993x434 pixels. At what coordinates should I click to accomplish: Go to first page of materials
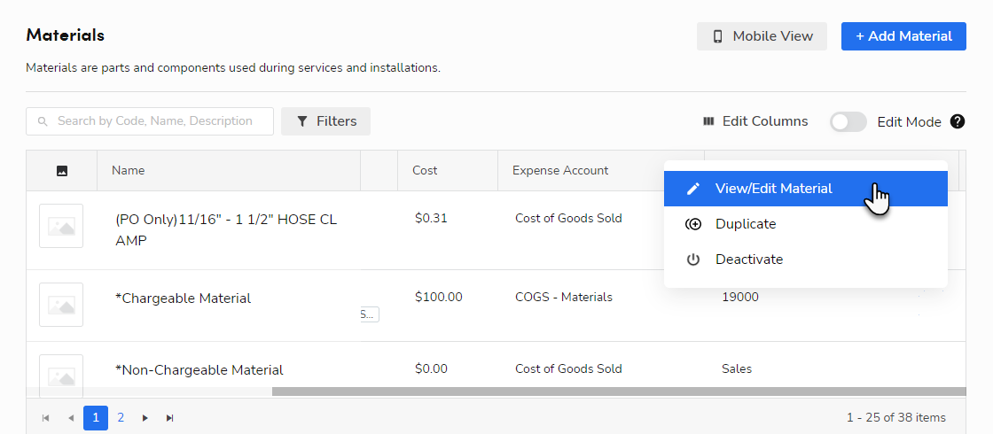click(46, 418)
